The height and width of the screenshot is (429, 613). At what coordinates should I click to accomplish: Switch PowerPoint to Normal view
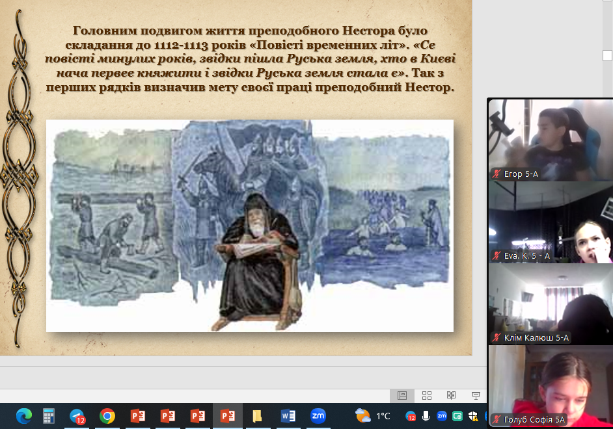(x=402, y=395)
